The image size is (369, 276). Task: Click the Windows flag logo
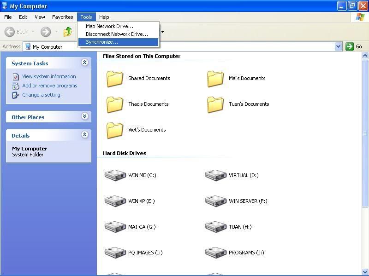coord(360,17)
